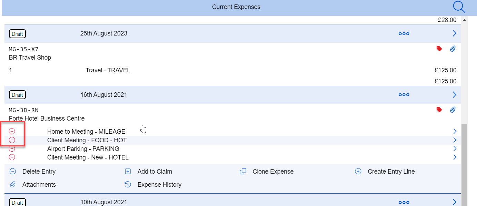Select reference code MG-35-X7

coord(24,49)
